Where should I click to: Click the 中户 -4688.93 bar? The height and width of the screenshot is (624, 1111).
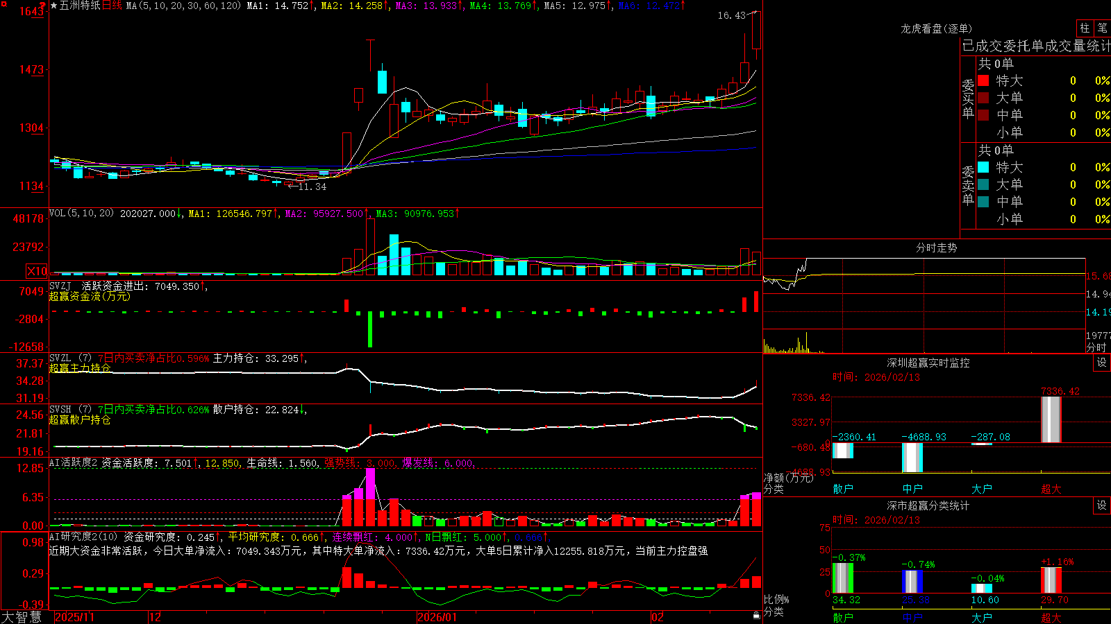coord(912,458)
